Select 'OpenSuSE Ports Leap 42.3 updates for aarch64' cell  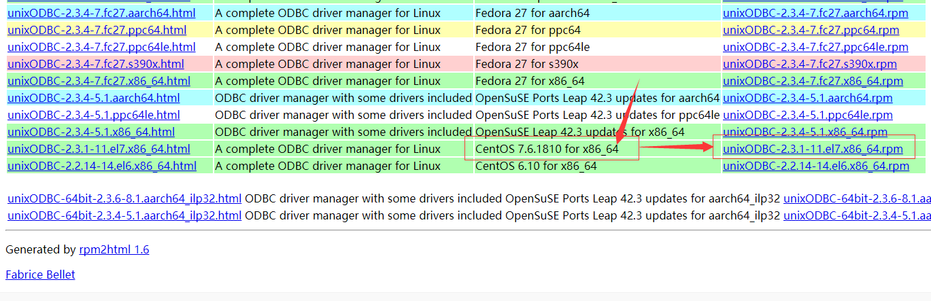pos(597,98)
